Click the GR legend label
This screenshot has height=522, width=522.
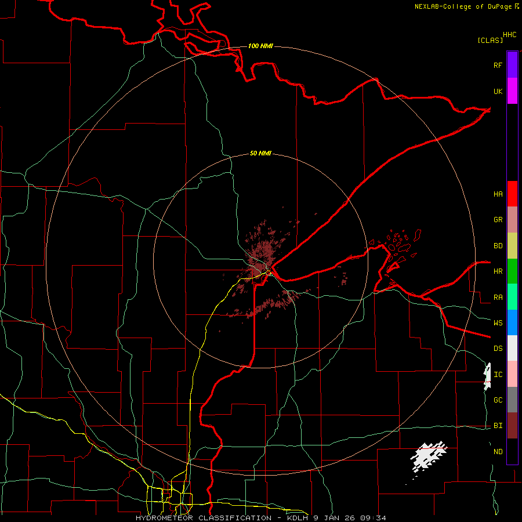(x=498, y=220)
